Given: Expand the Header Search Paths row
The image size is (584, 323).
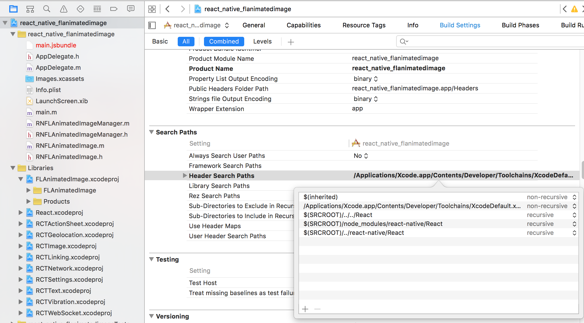Looking at the screenshot, I should coord(185,175).
